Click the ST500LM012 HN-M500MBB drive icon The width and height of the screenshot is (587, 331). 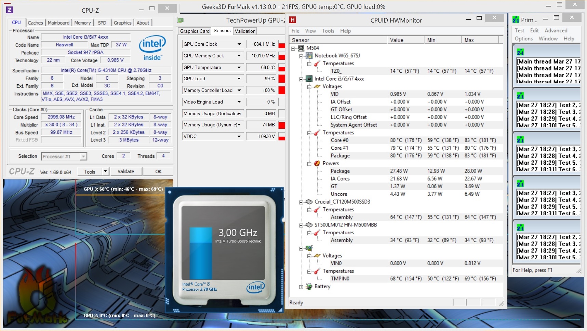coord(309,225)
